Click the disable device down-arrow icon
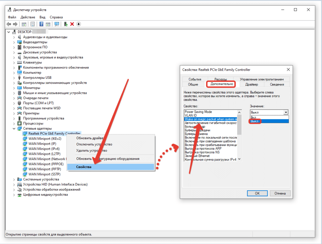 [x=79, y=24]
